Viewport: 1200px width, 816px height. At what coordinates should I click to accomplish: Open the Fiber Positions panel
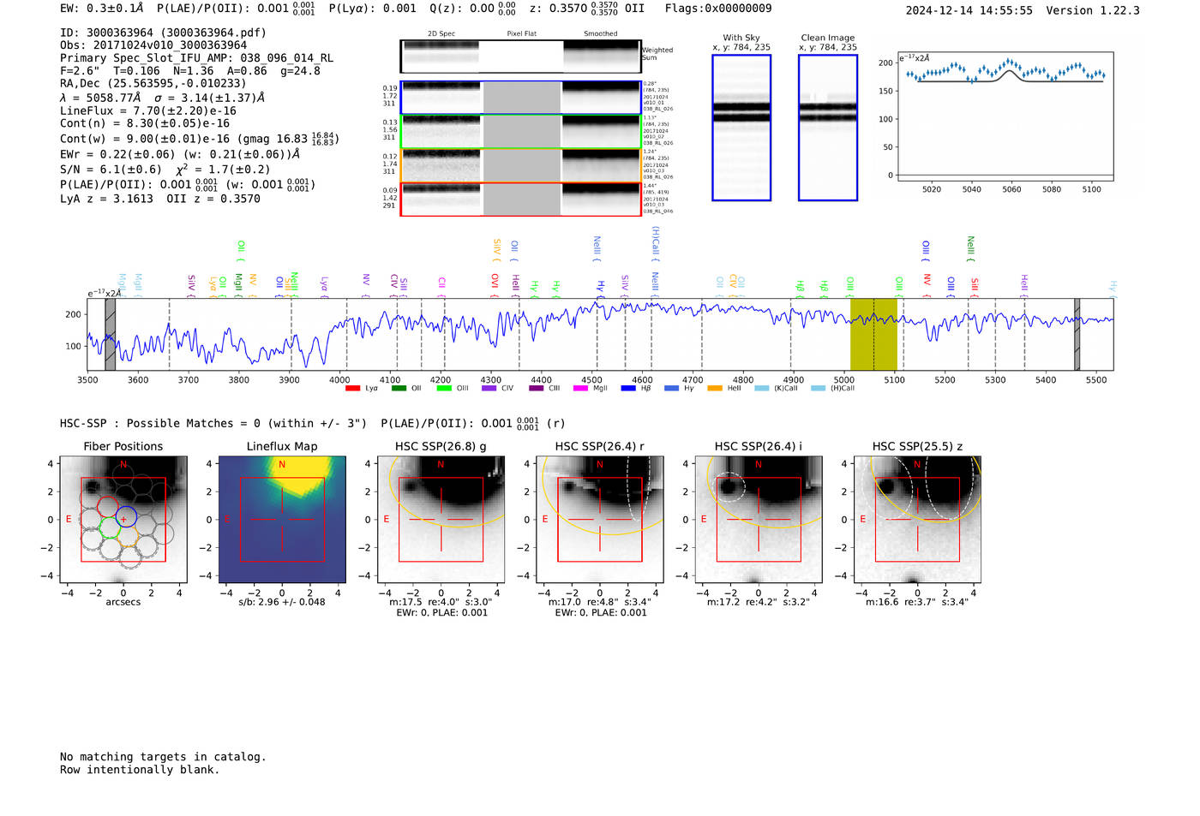point(123,520)
